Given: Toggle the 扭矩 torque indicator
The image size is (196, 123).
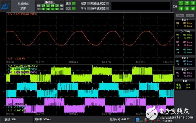Looking at the screenshot, I should 74,9.
